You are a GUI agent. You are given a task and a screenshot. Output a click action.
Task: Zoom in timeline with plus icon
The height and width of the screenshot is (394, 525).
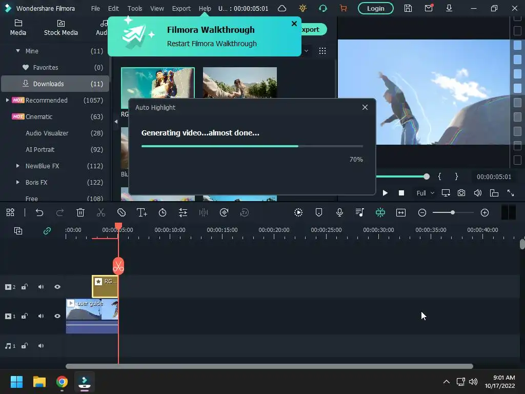[x=484, y=212]
